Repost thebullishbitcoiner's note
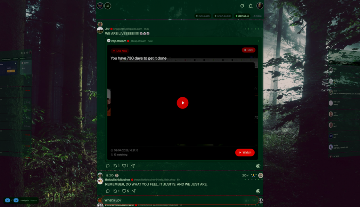This screenshot has height=207, width=360. (x=115, y=191)
